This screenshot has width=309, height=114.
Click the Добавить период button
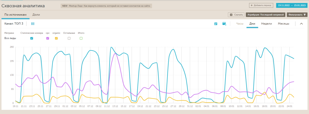261,5
